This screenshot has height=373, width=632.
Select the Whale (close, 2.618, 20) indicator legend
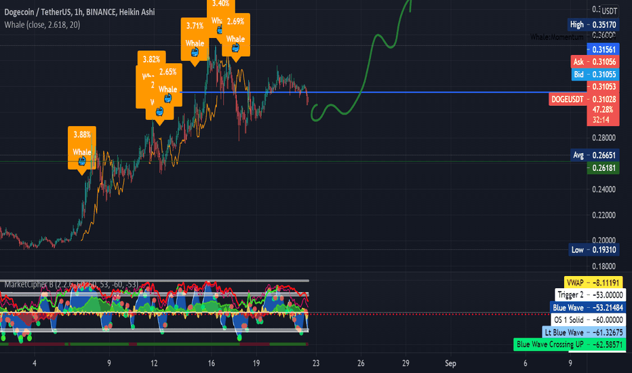[x=42, y=25]
